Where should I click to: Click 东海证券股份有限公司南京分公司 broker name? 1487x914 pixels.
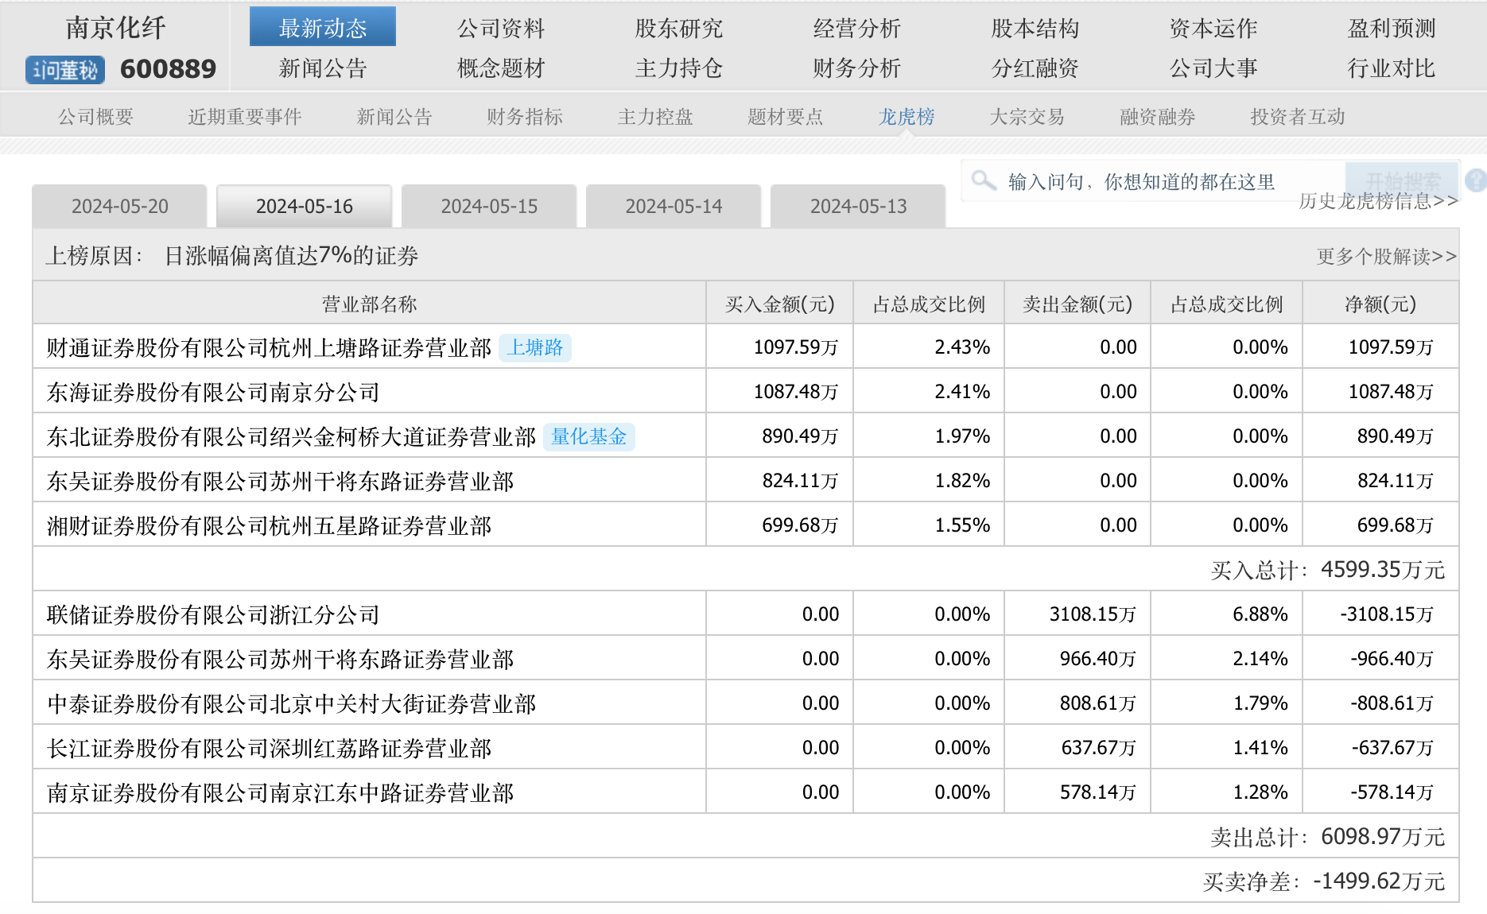pos(213,392)
